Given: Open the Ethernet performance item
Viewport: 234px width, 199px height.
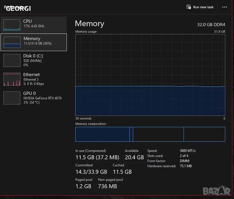Looking at the screenshot, I should tap(34, 79).
